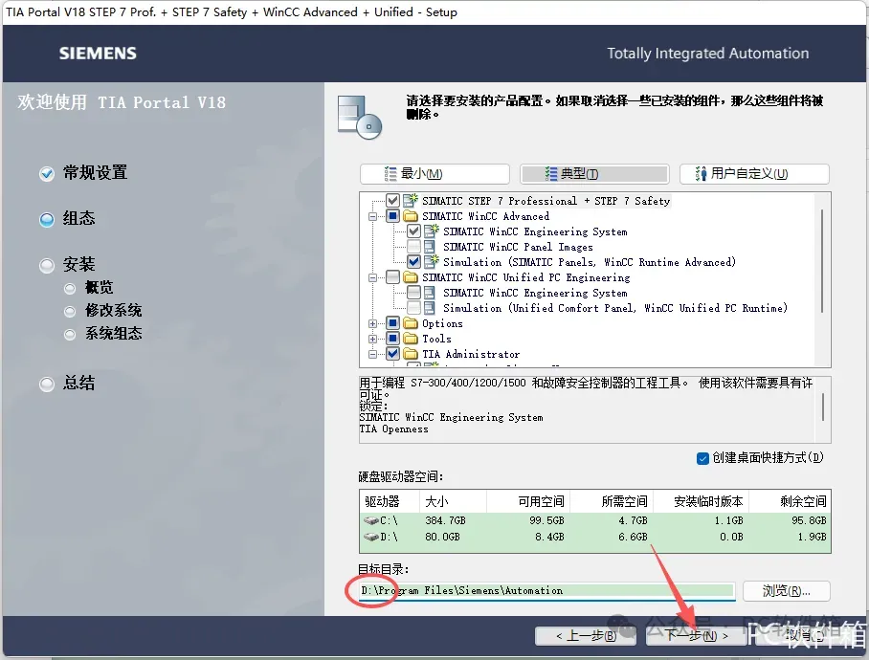Click the 可用空间 column header

pos(528,501)
